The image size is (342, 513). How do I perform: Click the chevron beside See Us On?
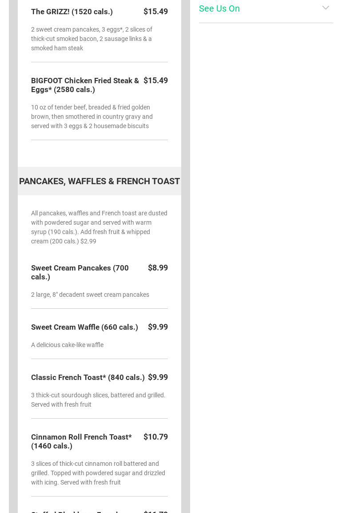point(326,8)
